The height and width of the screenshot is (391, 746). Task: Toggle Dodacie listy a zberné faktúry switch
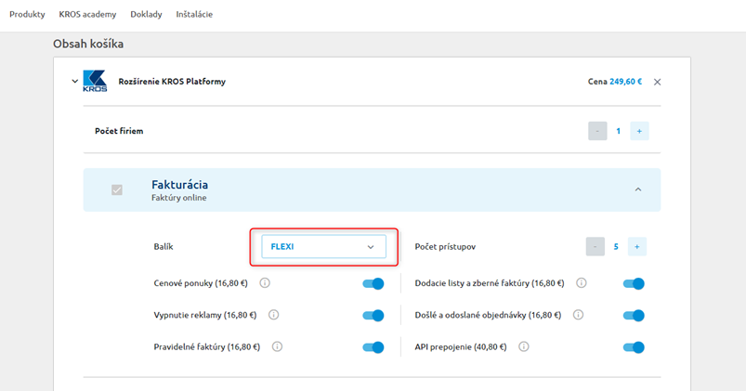point(634,283)
